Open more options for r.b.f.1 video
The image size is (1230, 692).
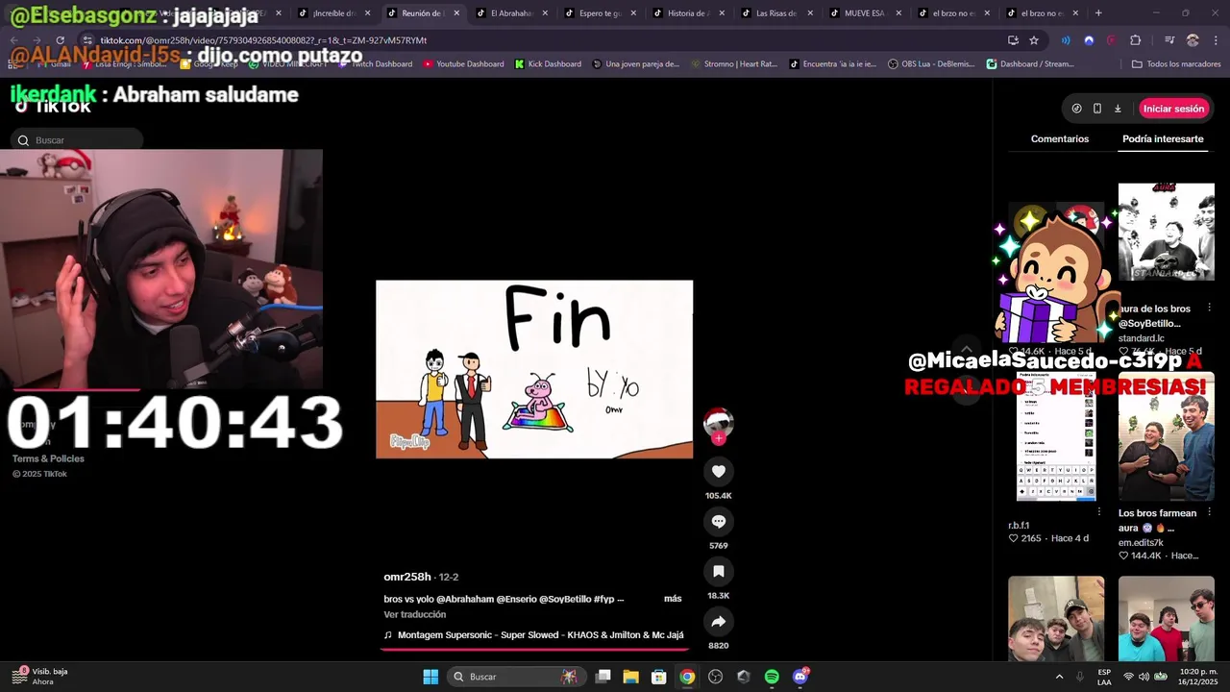[1099, 513]
